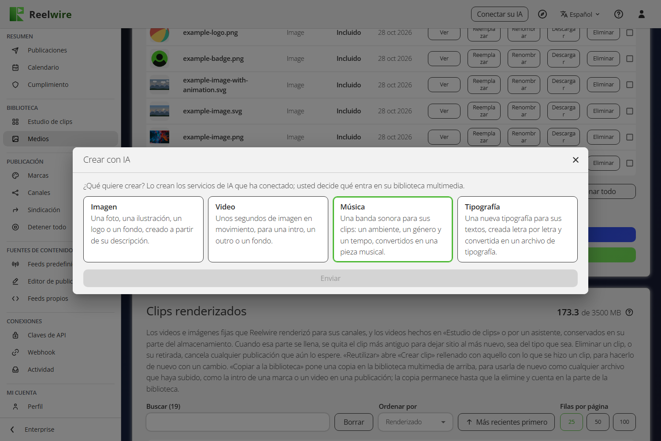Select the Video creation option

point(268,229)
